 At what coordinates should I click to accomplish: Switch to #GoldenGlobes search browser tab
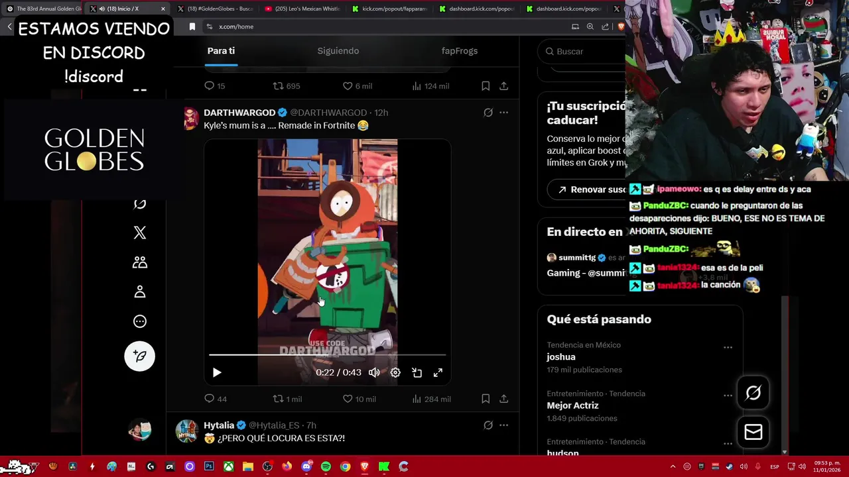pos(216,9)
